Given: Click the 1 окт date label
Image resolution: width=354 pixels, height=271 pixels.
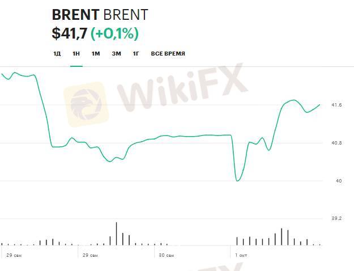Looking at the screenshot, I should click(242, 255).
